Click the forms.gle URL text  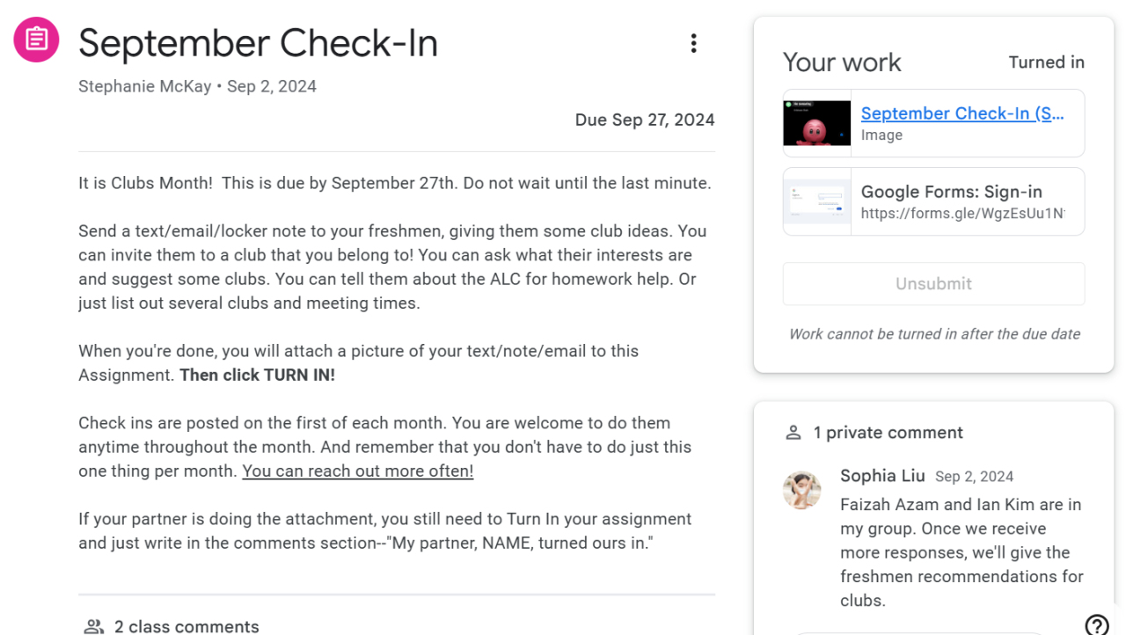pyautogui.click(x=962, y=214)
